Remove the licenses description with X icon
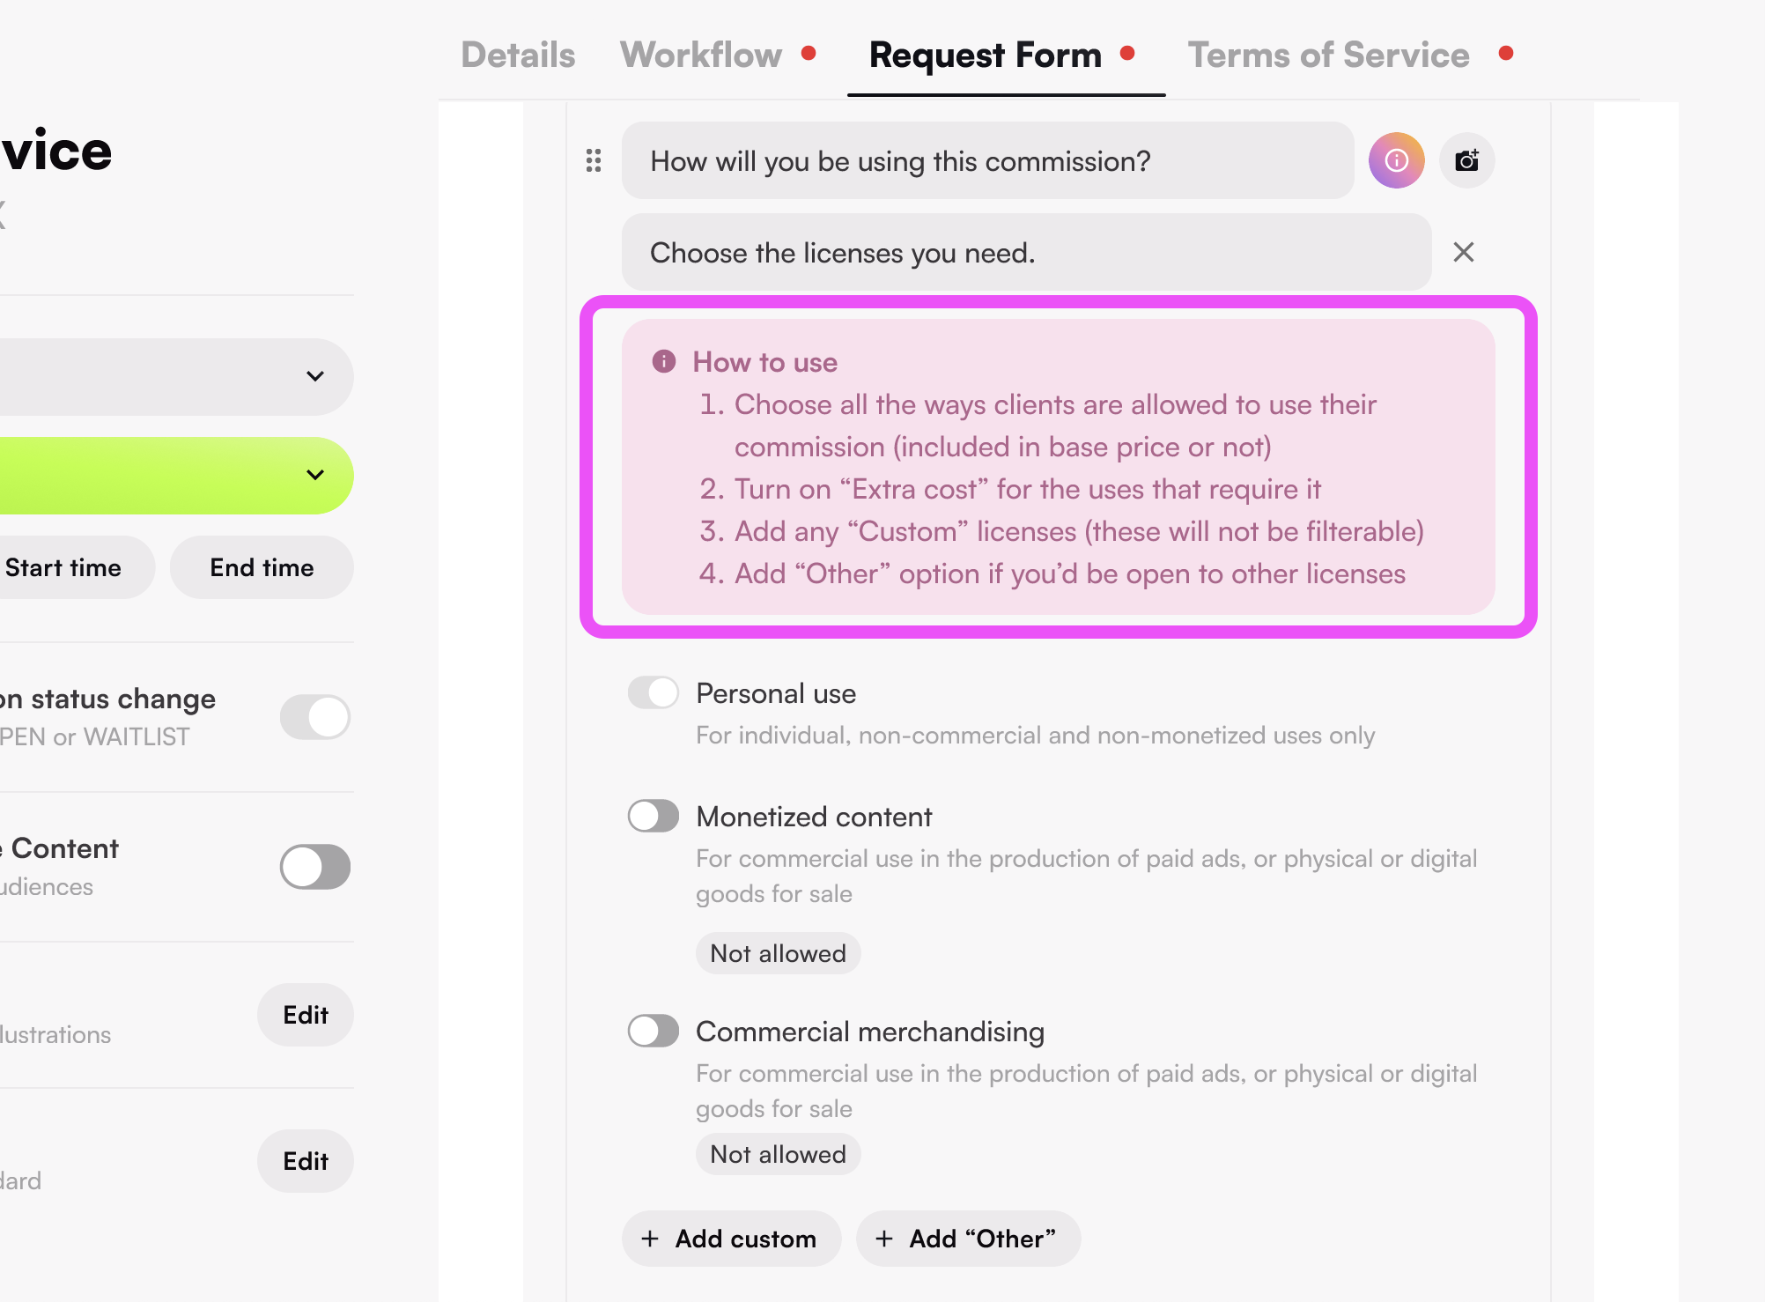Screen dimensions: 1765x1302 (1463, 253)
